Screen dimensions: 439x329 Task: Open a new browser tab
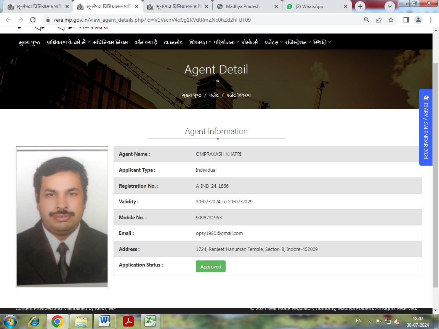point(360,6)
